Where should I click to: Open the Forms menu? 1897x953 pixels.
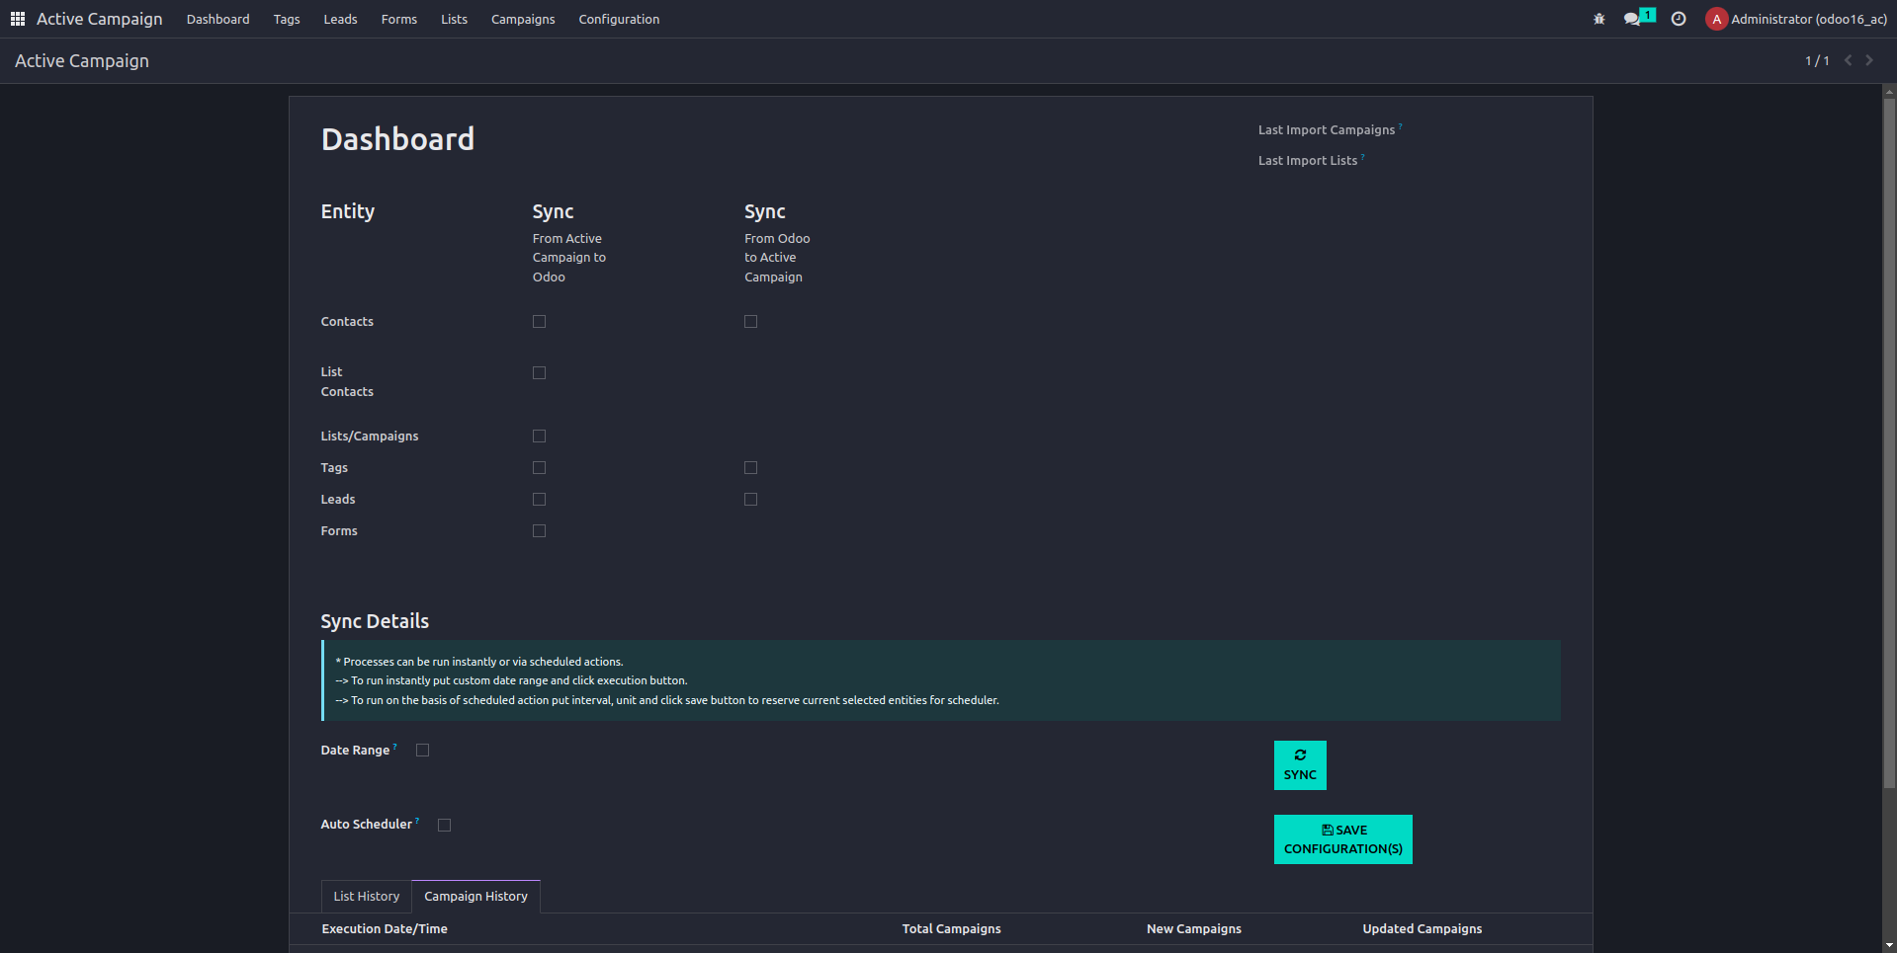coord(399,19)
